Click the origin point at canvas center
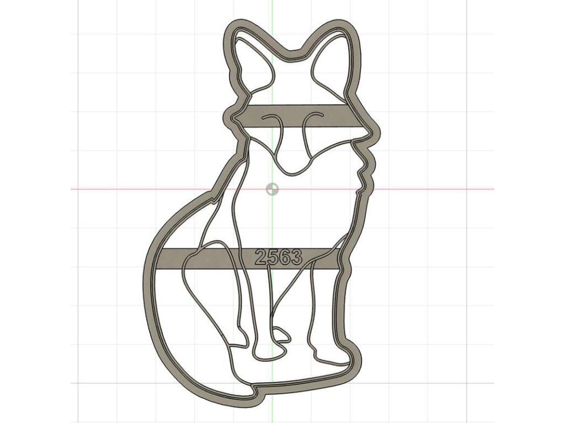Screen dimensions: 565x423 (x=272, y=189)
